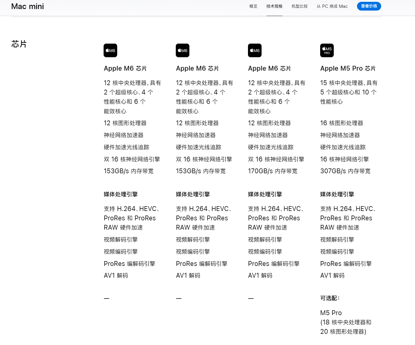This screenshot has height=345, width=415.
Task: Select the 技术规格 navigation tab
Action: (x=274, y=6)
